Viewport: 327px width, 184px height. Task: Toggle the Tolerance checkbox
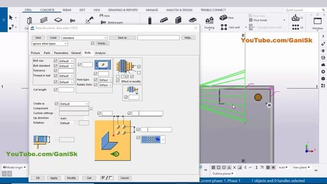[56, 71]
